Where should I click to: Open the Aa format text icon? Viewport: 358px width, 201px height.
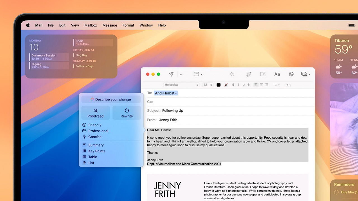(277, 74)
